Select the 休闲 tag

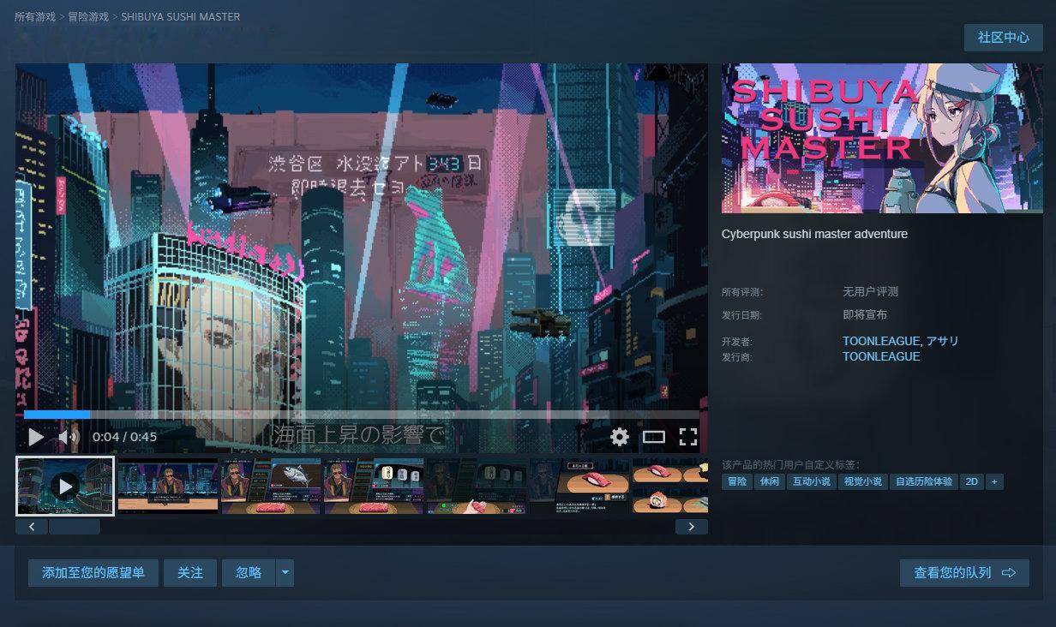[x=770, y=481]
